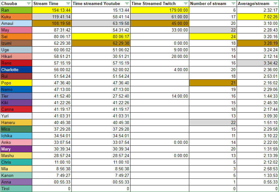279x192 pixels.
Task: Select the Canna name cell
Action: click(x=16, y=110)
